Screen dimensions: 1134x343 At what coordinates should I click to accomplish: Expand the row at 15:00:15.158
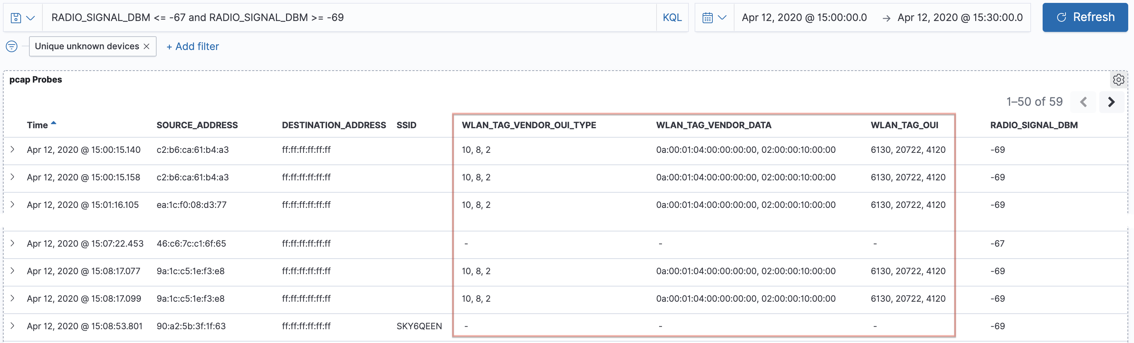coord(13,177)
